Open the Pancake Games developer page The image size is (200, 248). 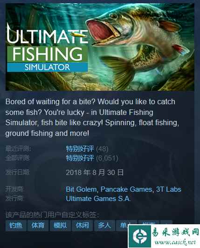coord(126,189)
